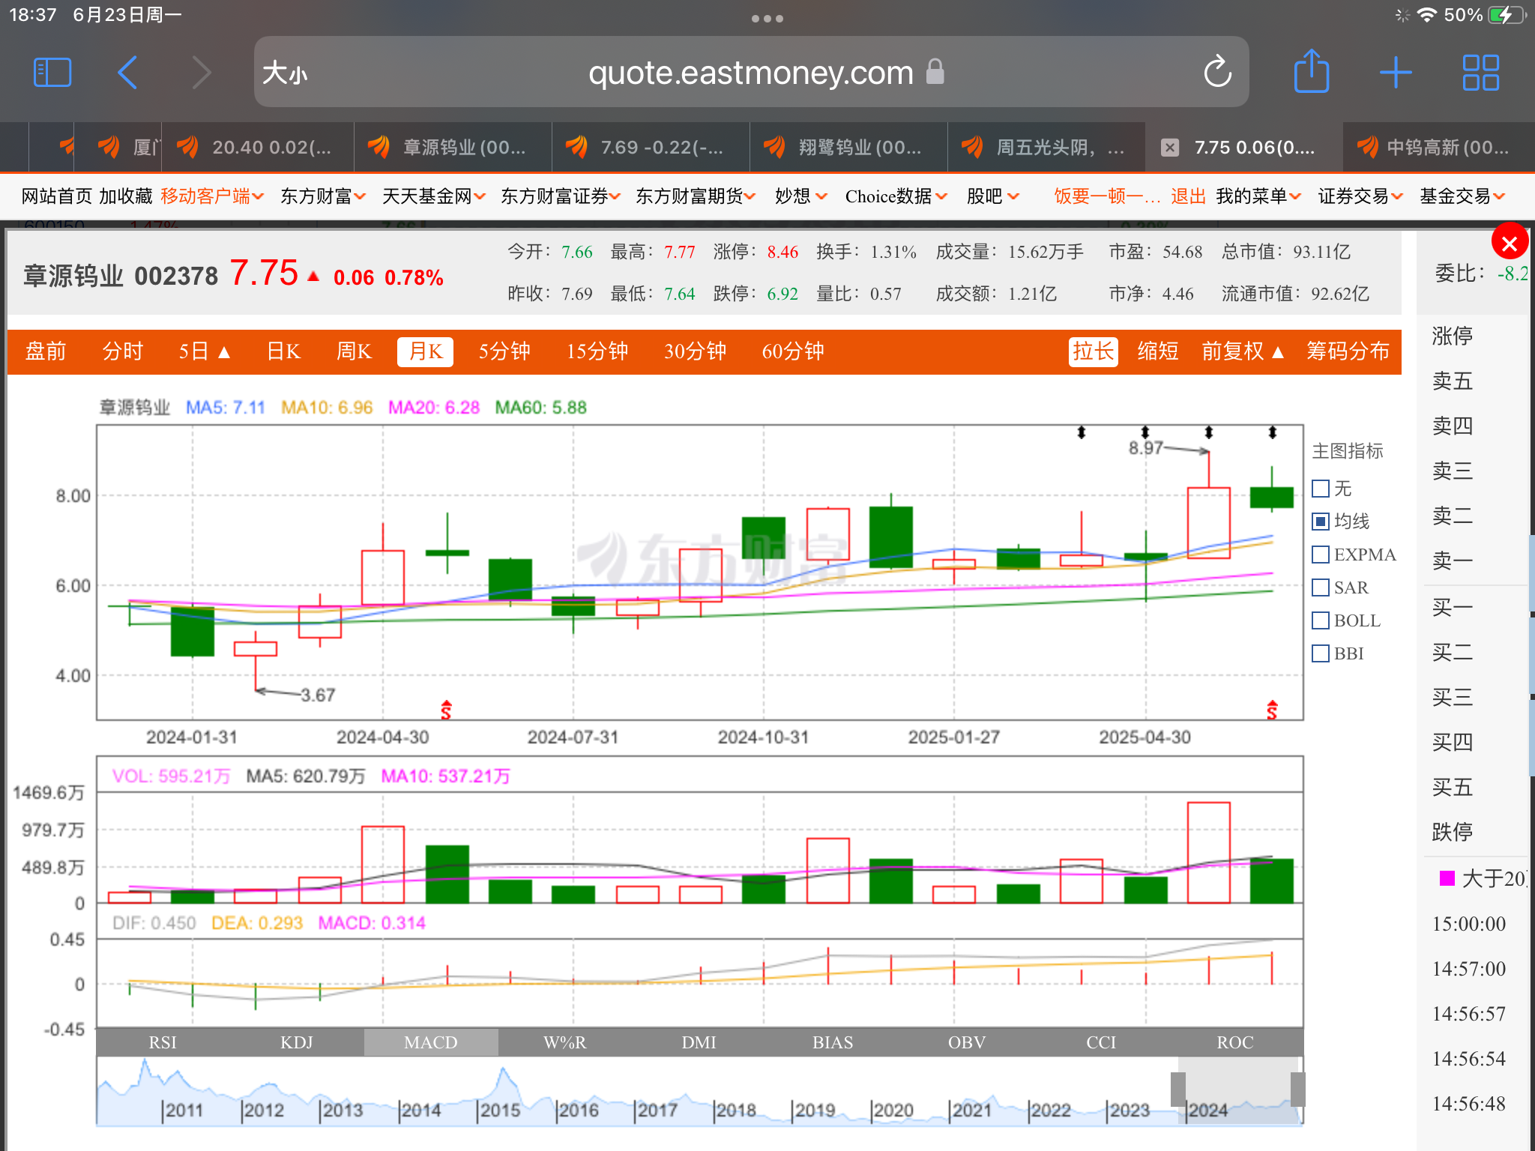Open 前复权 adjustment dropdown
Screen dimensions: 1535x1151
[x=1243, y=351]
